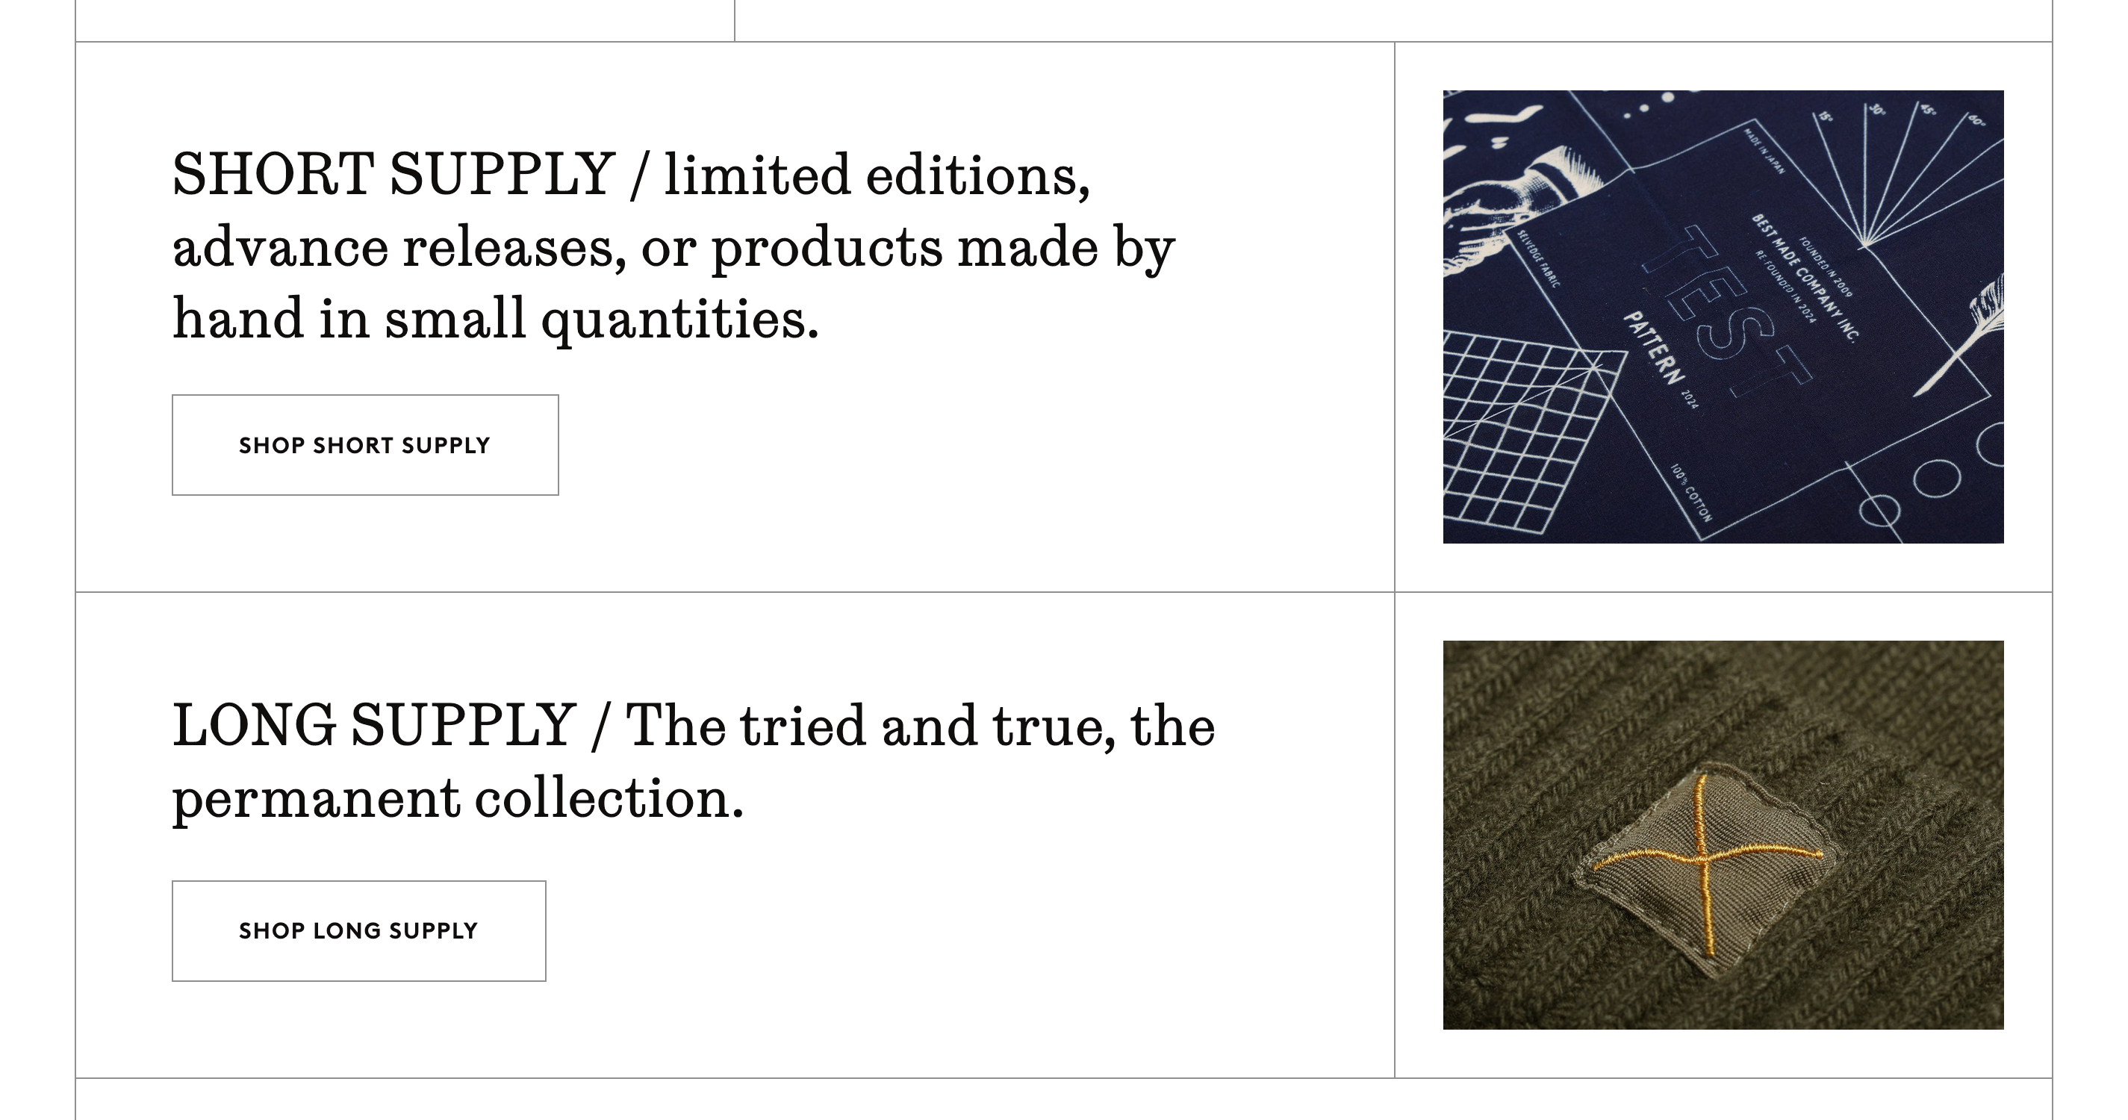Click the "MADE IN JAPAN" print on fabric
2128x1120 pixels.
1764,150
